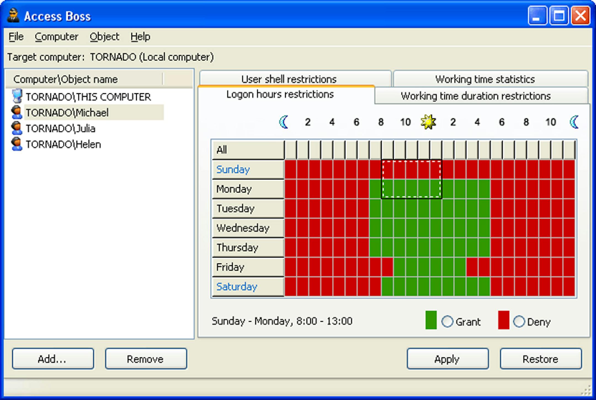Image resolution: width=596 pixels, height=400 pixels.
Task: Switch to Working time statistics tab
Action: pyautogui.click(x=491, y=79)
